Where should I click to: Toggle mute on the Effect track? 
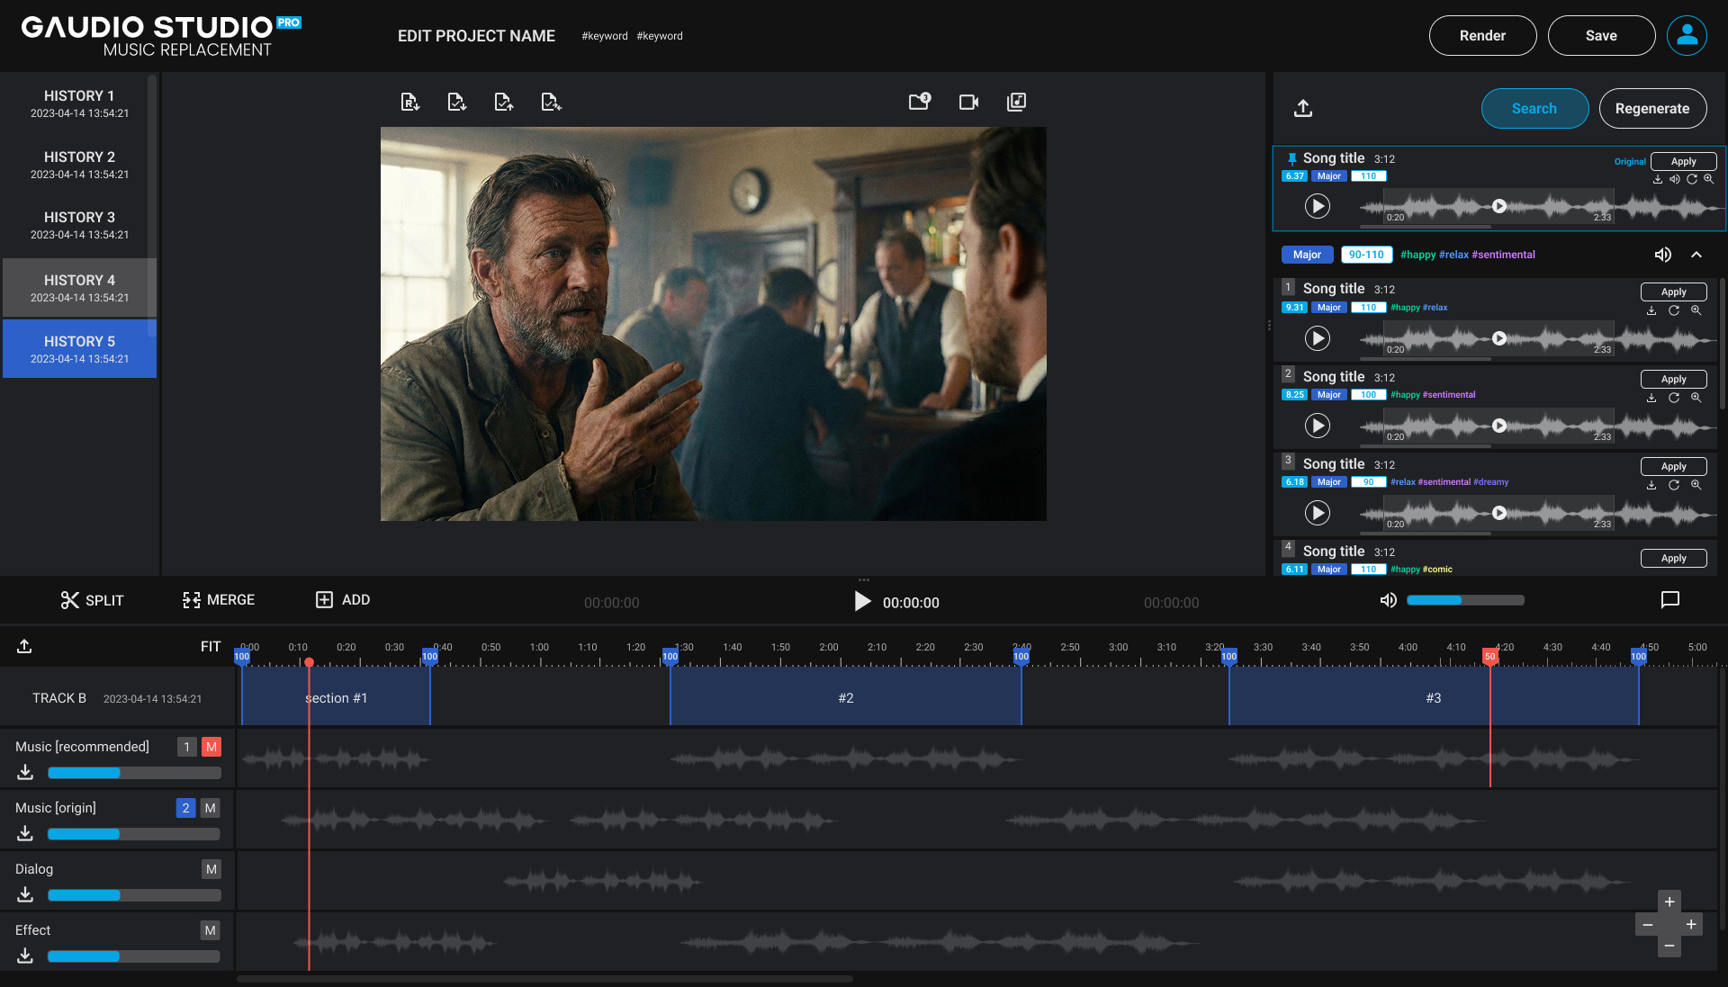pyautogui.click(x=210, y=930)
